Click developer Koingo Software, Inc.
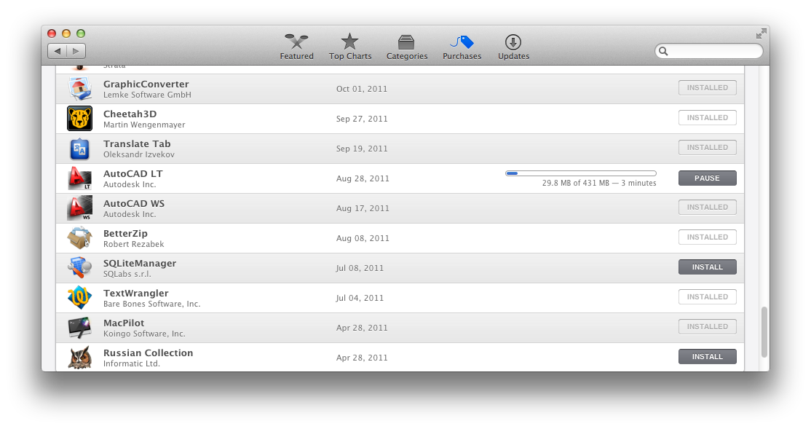Screen dimensions: 811x429 tap(144, 334)
